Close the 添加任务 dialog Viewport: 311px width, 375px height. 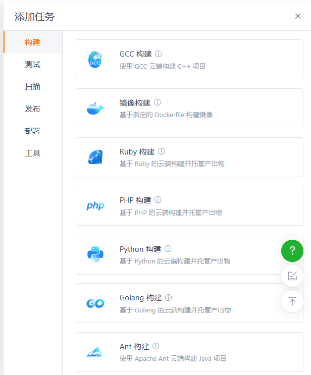click(x=298, y=16)
